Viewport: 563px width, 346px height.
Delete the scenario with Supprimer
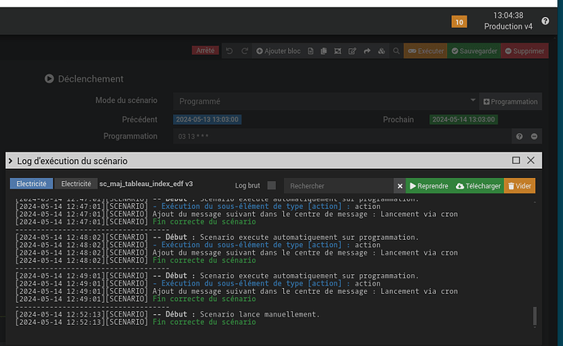pos(525,51)
